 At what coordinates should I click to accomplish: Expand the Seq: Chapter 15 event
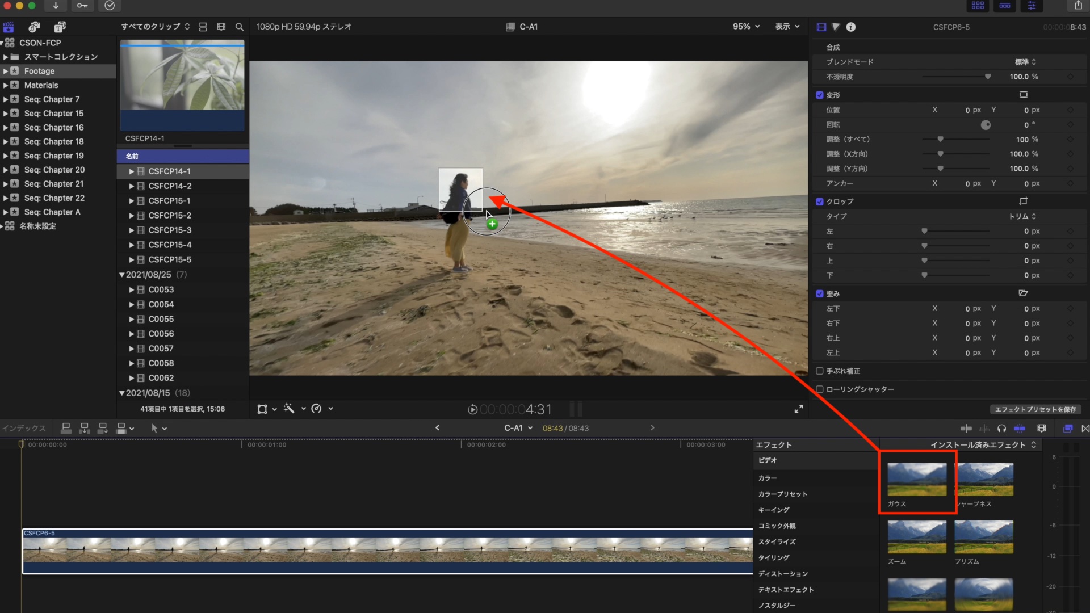tap(6, 114)
